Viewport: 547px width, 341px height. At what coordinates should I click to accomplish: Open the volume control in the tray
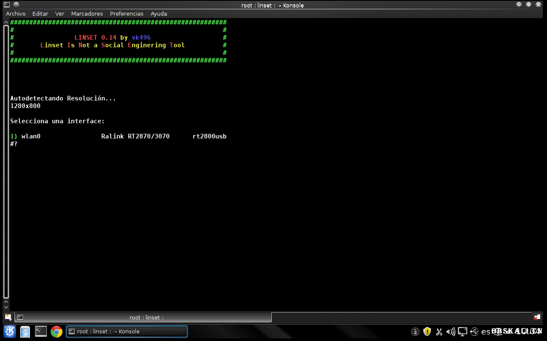click(x=451, y=332)
